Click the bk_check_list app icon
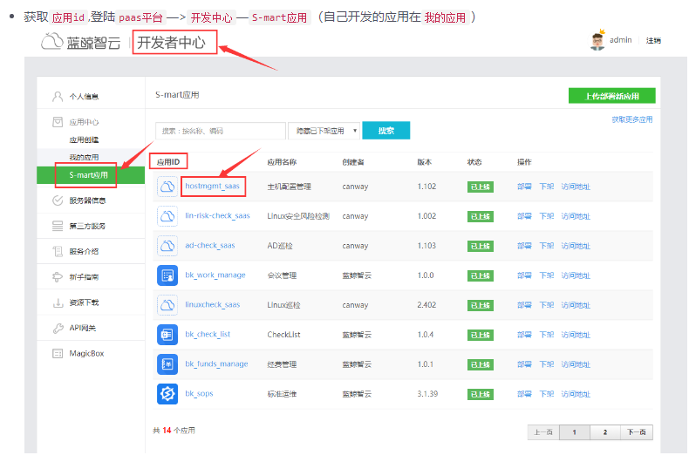The width and height of the screenshot is (689, 462). tap(167, 335)
